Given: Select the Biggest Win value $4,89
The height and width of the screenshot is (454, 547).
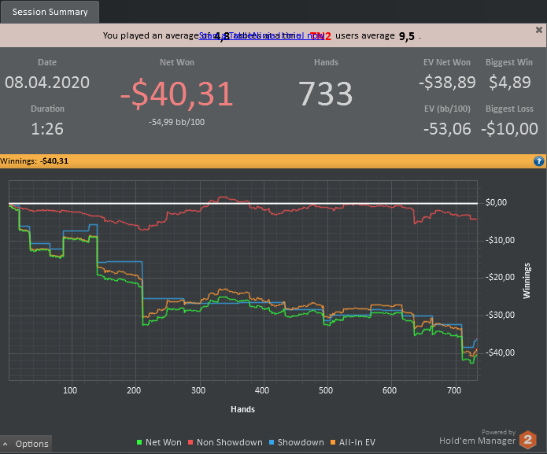Looking at the screenshot, I should [510, 83].
